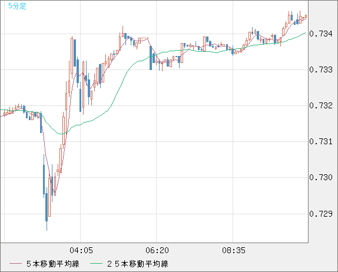Click the 06:20 time axis label
Viewport: 338px width, 272px height.
[x=157, y=250]
